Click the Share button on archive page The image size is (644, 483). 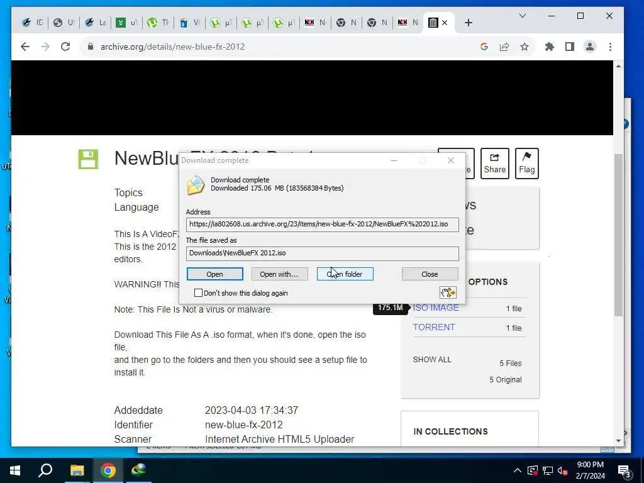(x=494, y=164)
